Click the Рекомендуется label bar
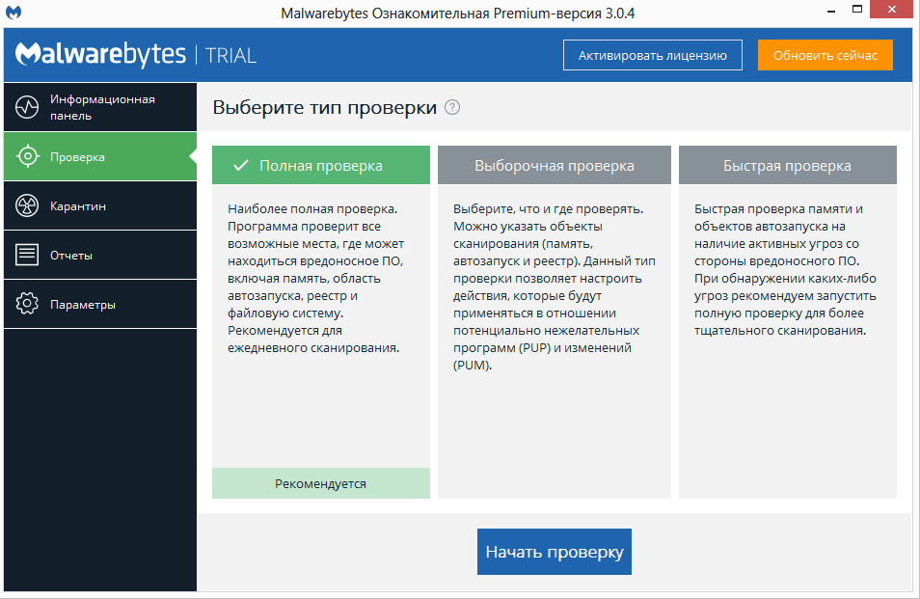 coord(321,483)
